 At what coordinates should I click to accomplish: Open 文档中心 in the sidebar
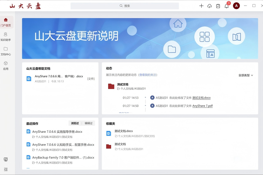(6, 51)
